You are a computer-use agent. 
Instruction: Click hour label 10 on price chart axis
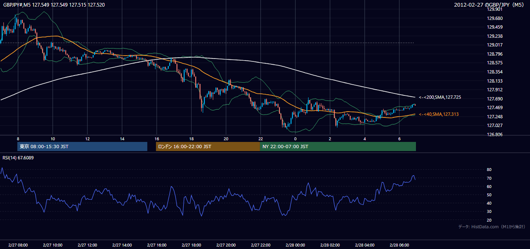[x=53, y=139]
